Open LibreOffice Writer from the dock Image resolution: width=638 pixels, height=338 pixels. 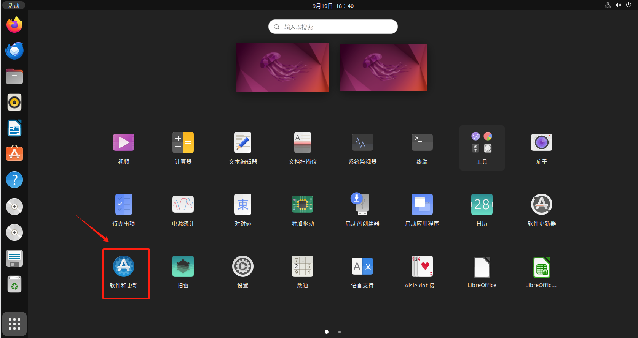click(x=14, y=128)
